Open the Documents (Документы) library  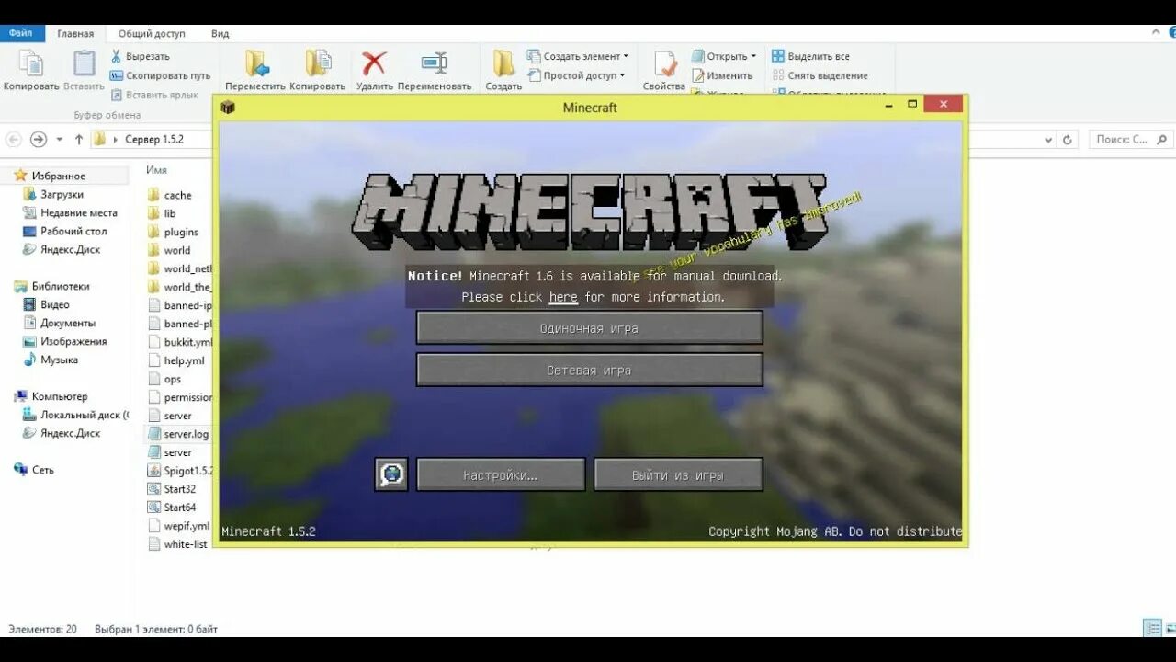[67, 323]
